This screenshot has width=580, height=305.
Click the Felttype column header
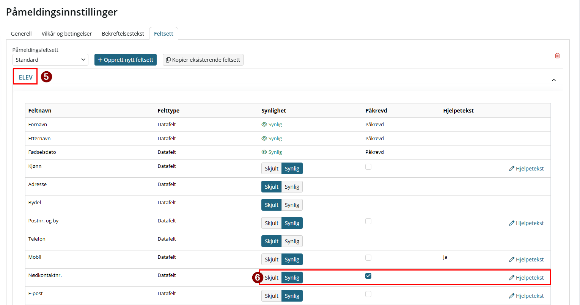tap(168, 111)
